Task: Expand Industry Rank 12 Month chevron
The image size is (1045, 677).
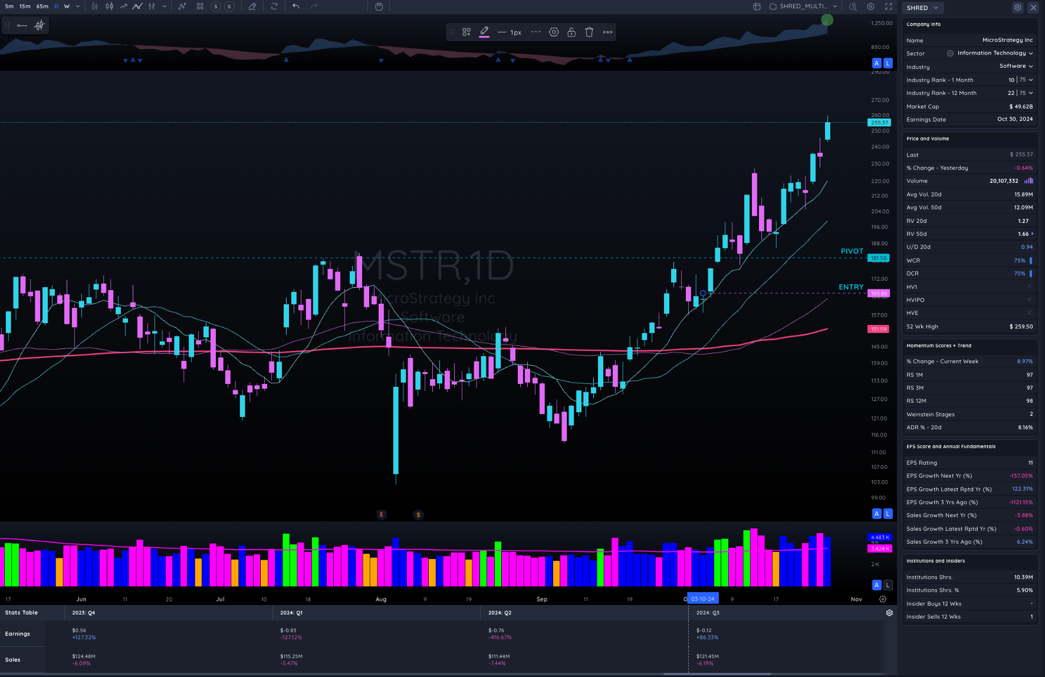Action: pyautogui.click(x=1031, y=93)
